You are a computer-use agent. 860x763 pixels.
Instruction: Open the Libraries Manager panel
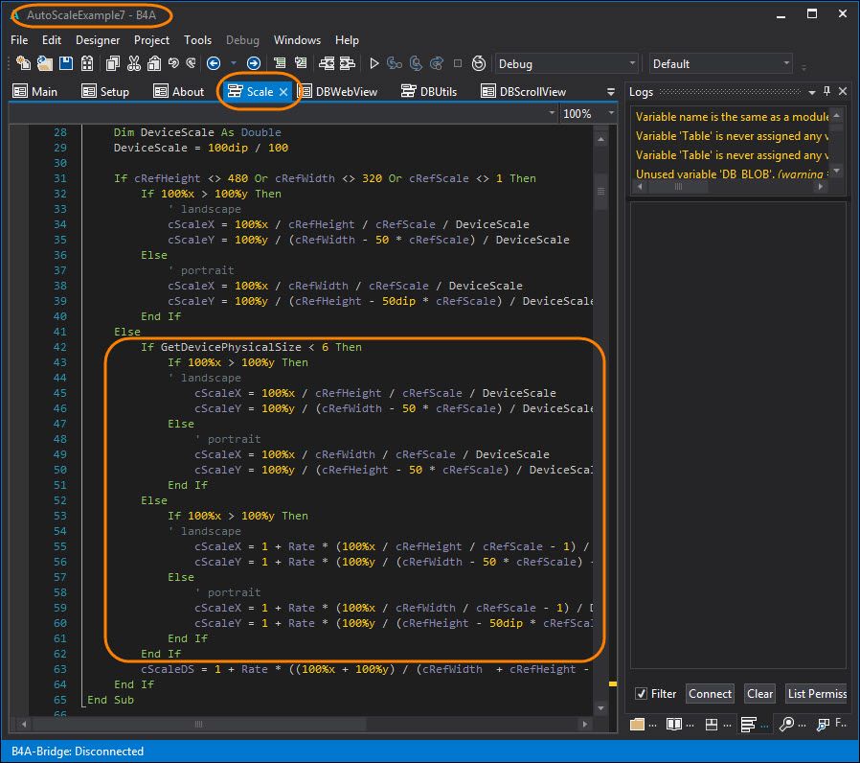(674, 725)
